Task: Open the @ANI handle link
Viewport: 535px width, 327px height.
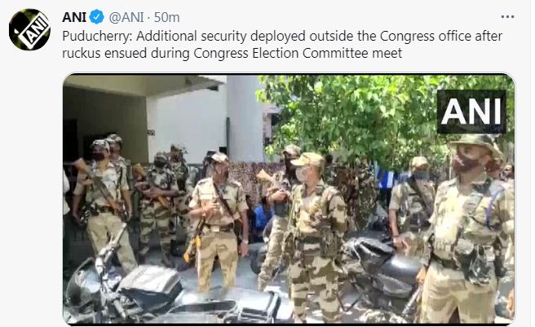Action: [x=126, y=17]
